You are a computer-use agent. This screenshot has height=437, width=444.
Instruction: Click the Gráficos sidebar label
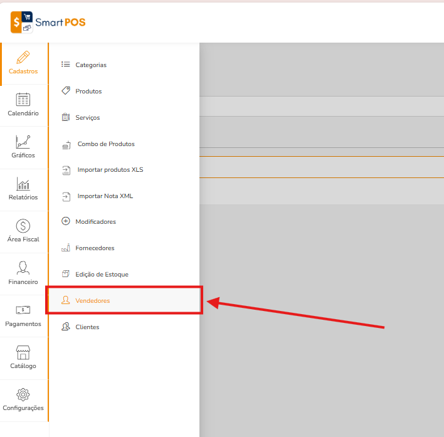click(23, 155)
